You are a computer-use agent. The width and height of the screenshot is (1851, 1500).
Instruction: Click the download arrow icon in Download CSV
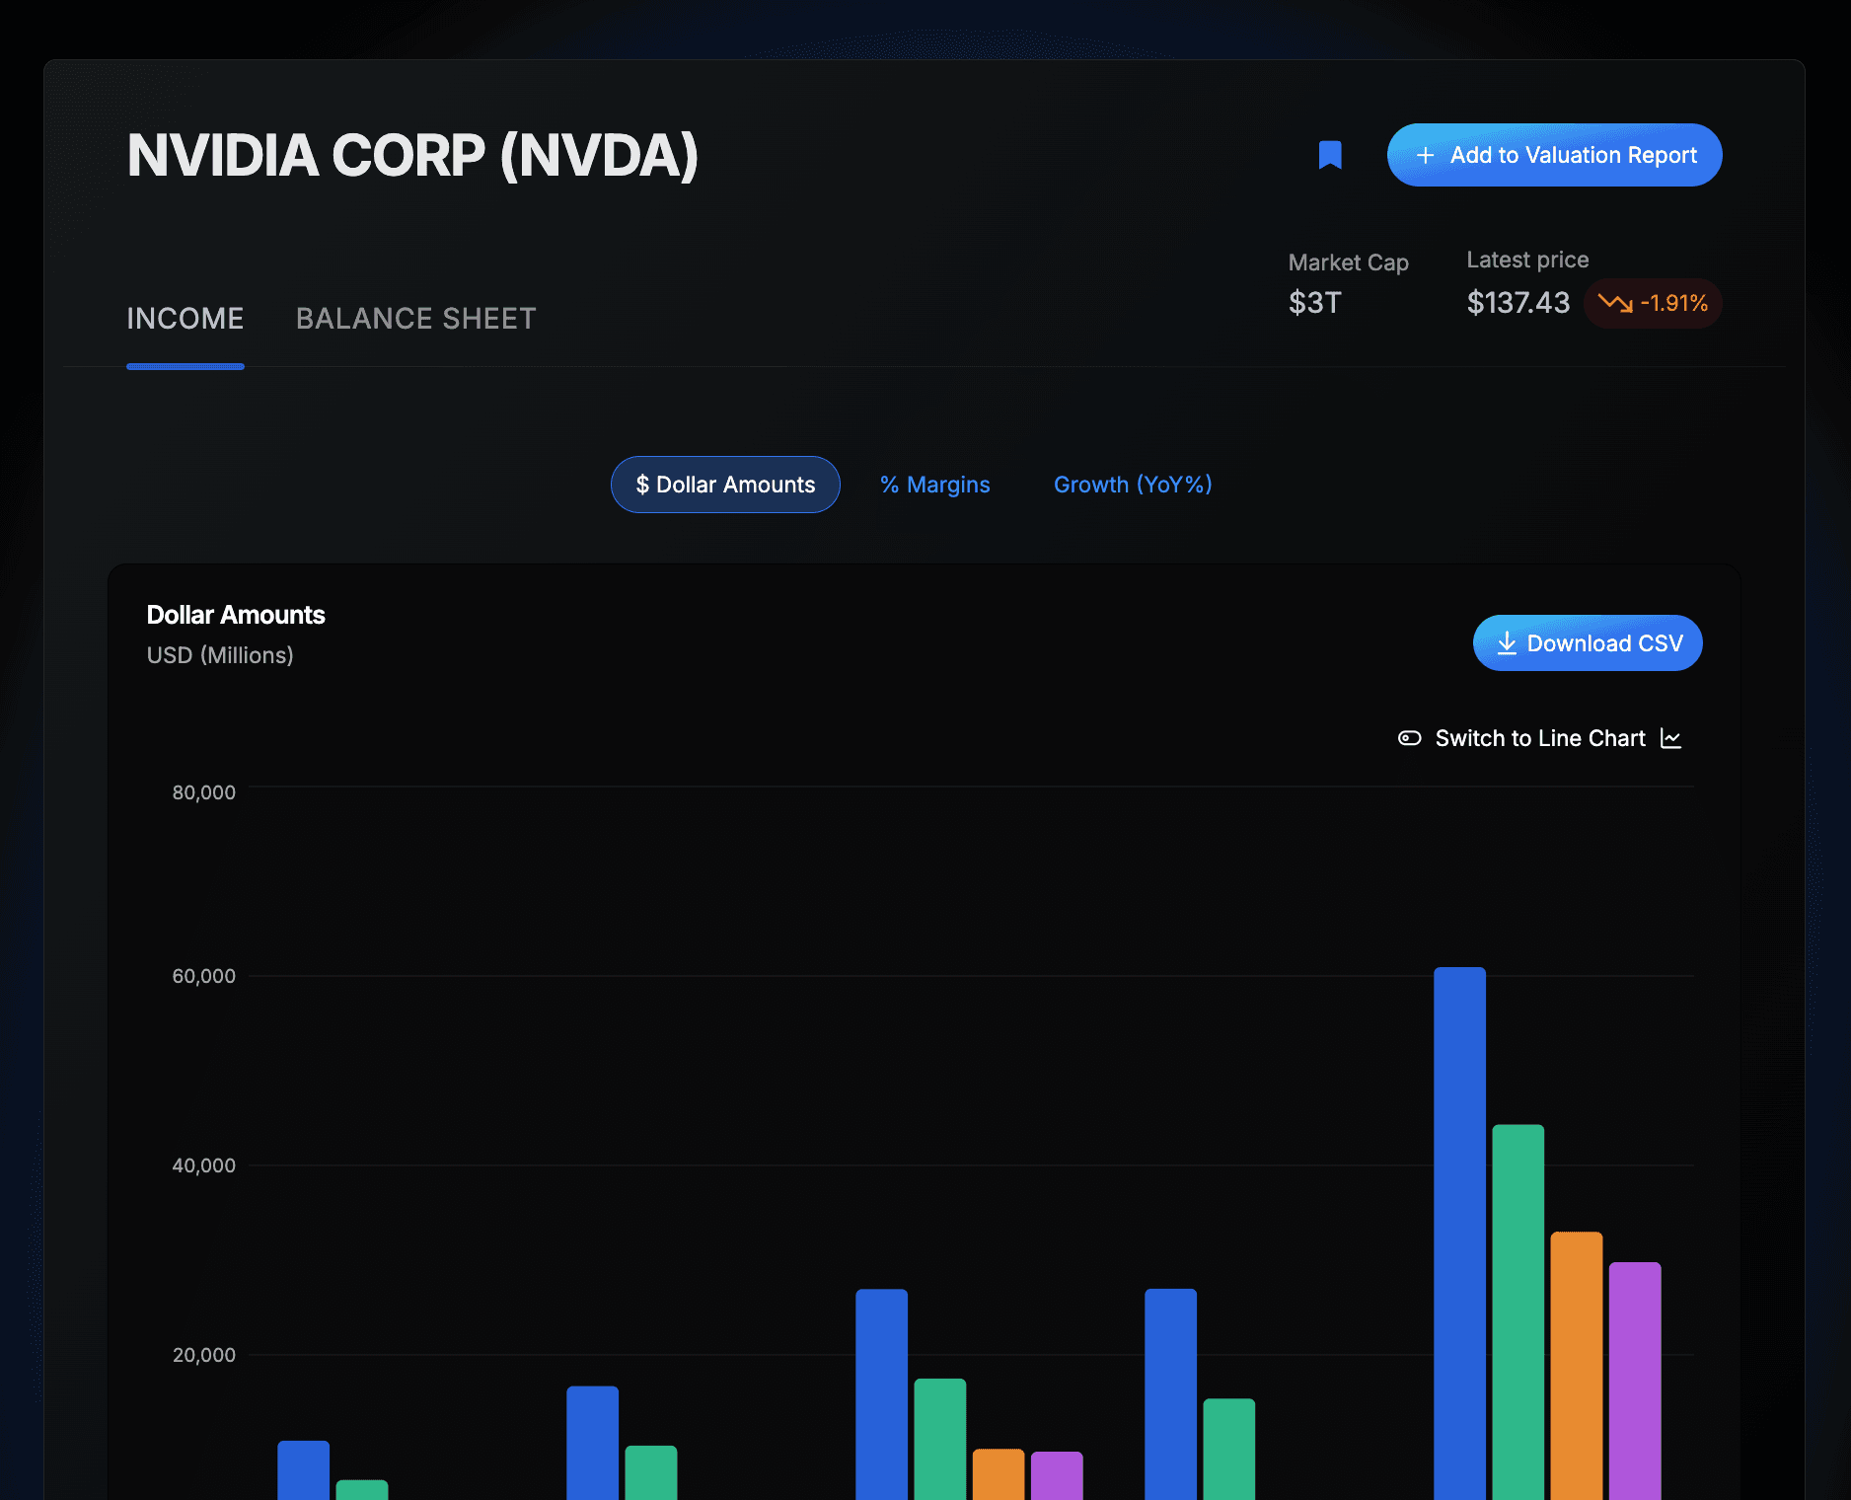coord(1506,642)
